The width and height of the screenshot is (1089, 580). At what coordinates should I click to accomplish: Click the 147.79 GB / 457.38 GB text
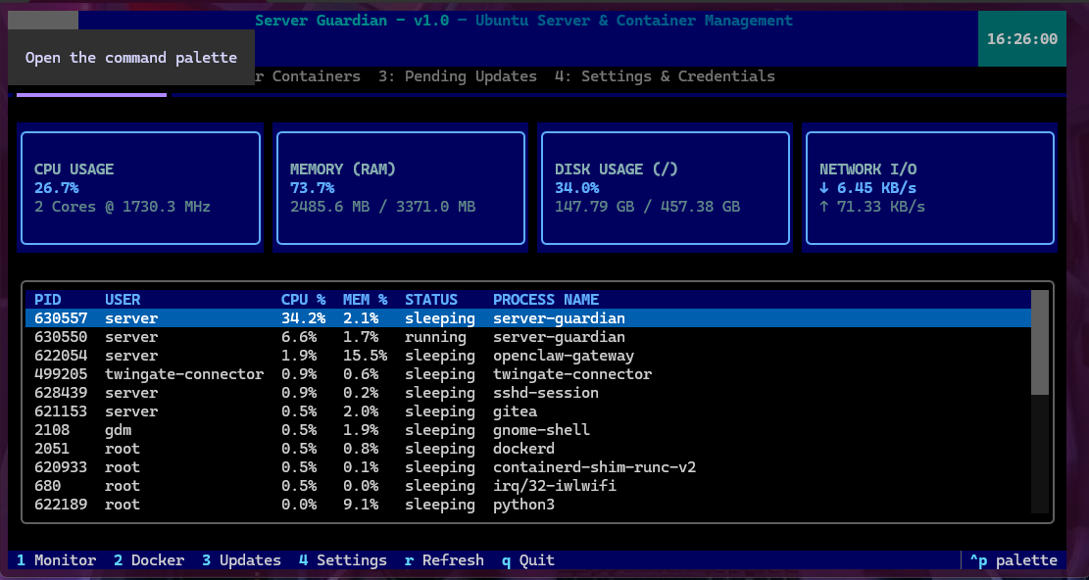pos(647,207)
